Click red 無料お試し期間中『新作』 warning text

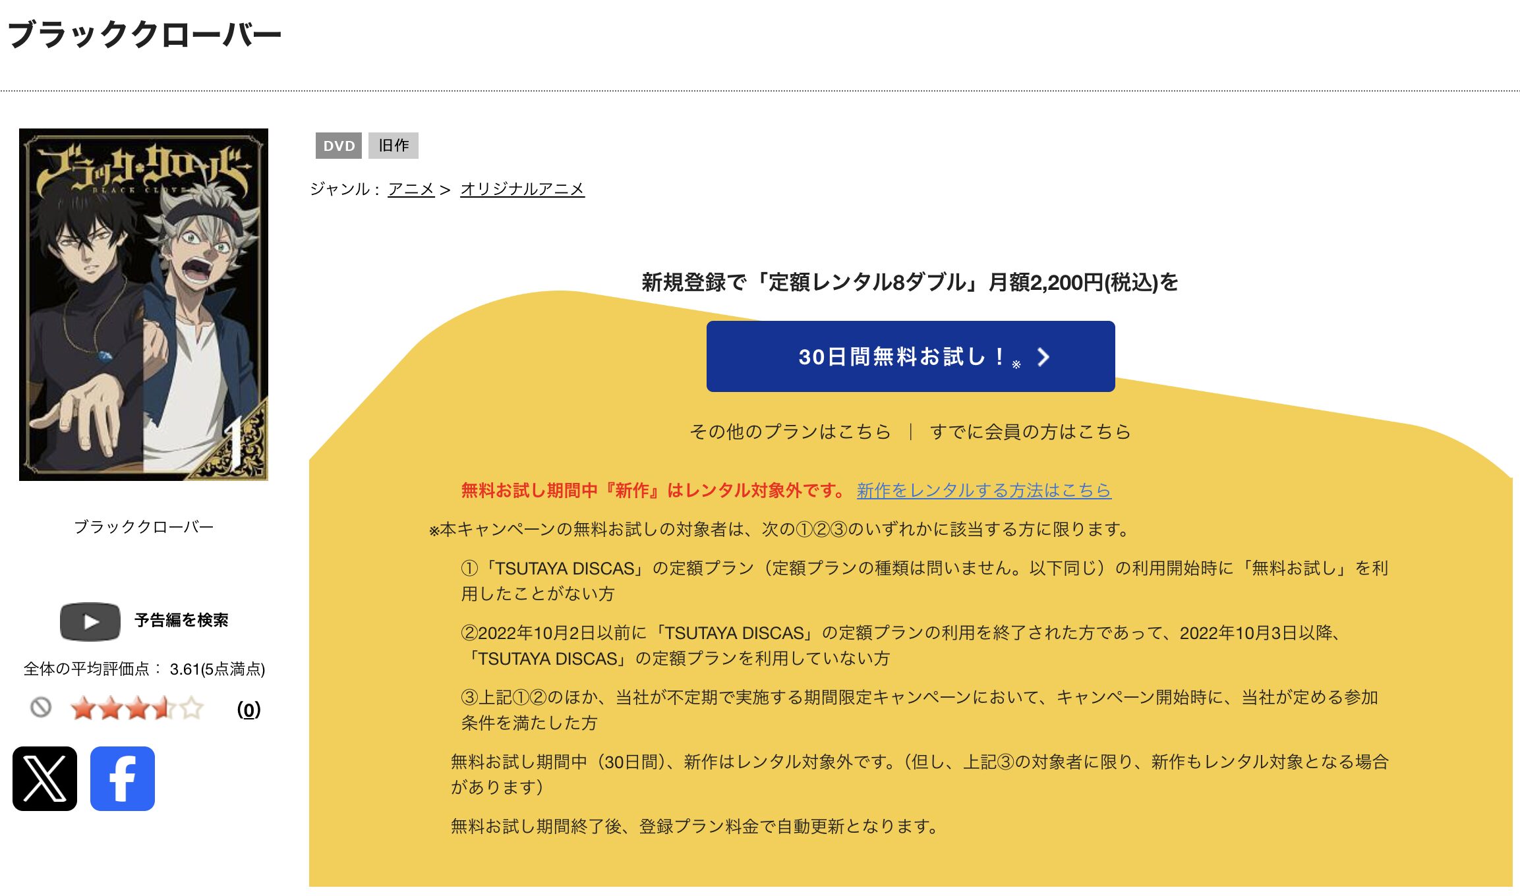[653, 490]
